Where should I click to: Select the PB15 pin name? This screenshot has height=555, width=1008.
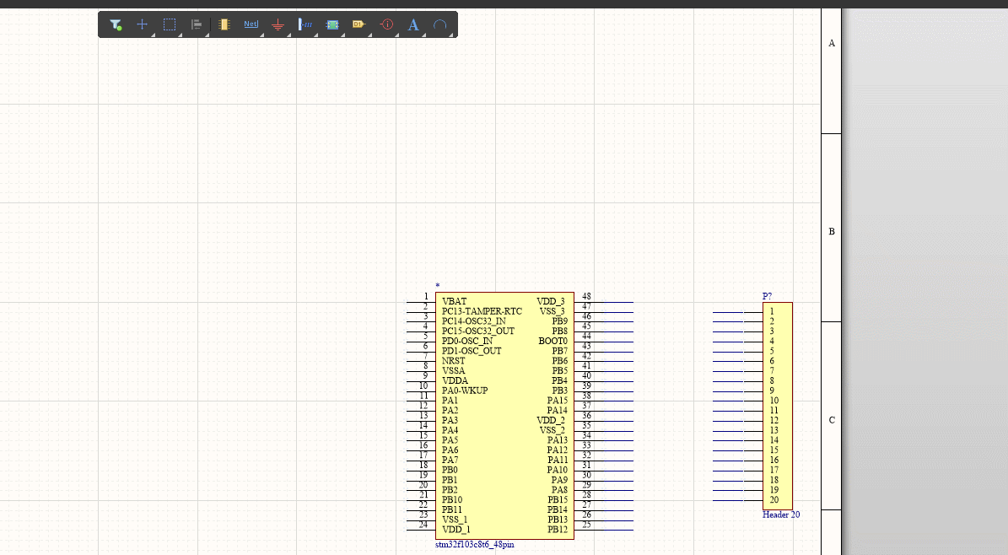tap(558, 499)
